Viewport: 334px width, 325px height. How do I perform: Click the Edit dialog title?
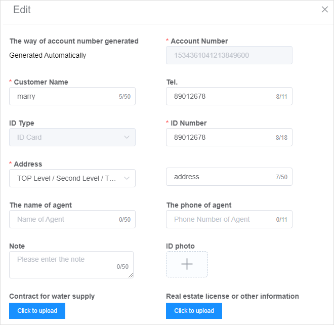[22, 10]
